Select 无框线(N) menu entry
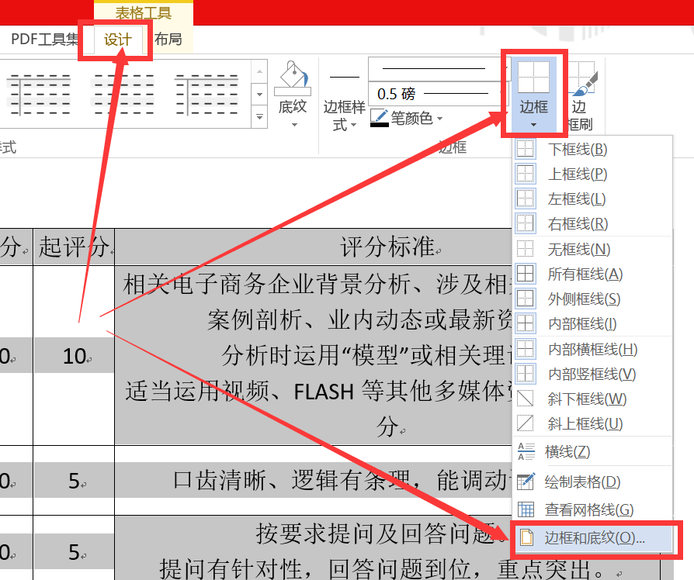This screenshot has width=694, height=580. click(x=592, y=249)
